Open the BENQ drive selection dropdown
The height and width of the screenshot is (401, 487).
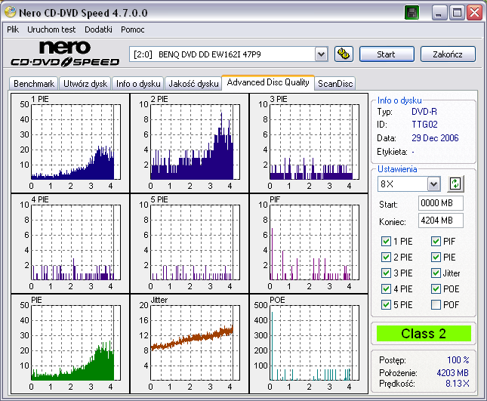point(322,54)
